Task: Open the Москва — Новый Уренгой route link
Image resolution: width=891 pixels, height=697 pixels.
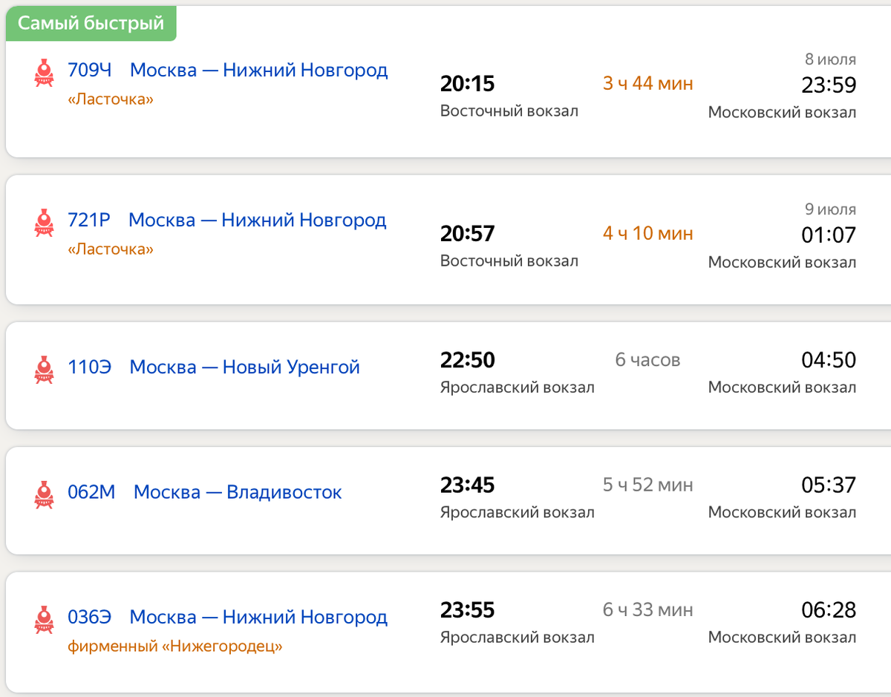Action: coord(244,367)
